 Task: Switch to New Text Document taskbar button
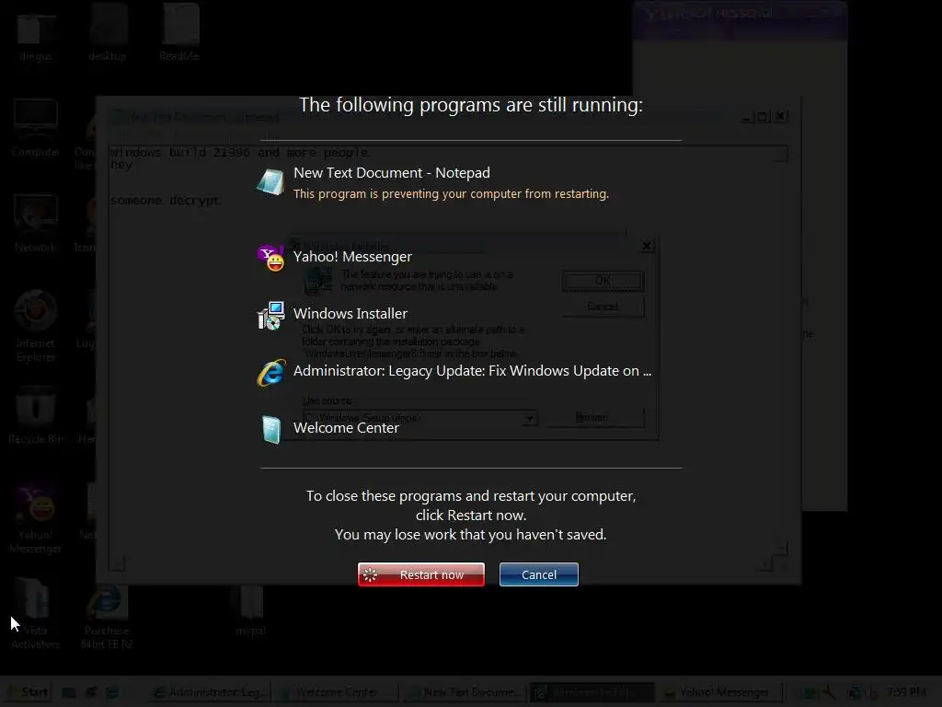pyautogui.click(x=464, y=692)
